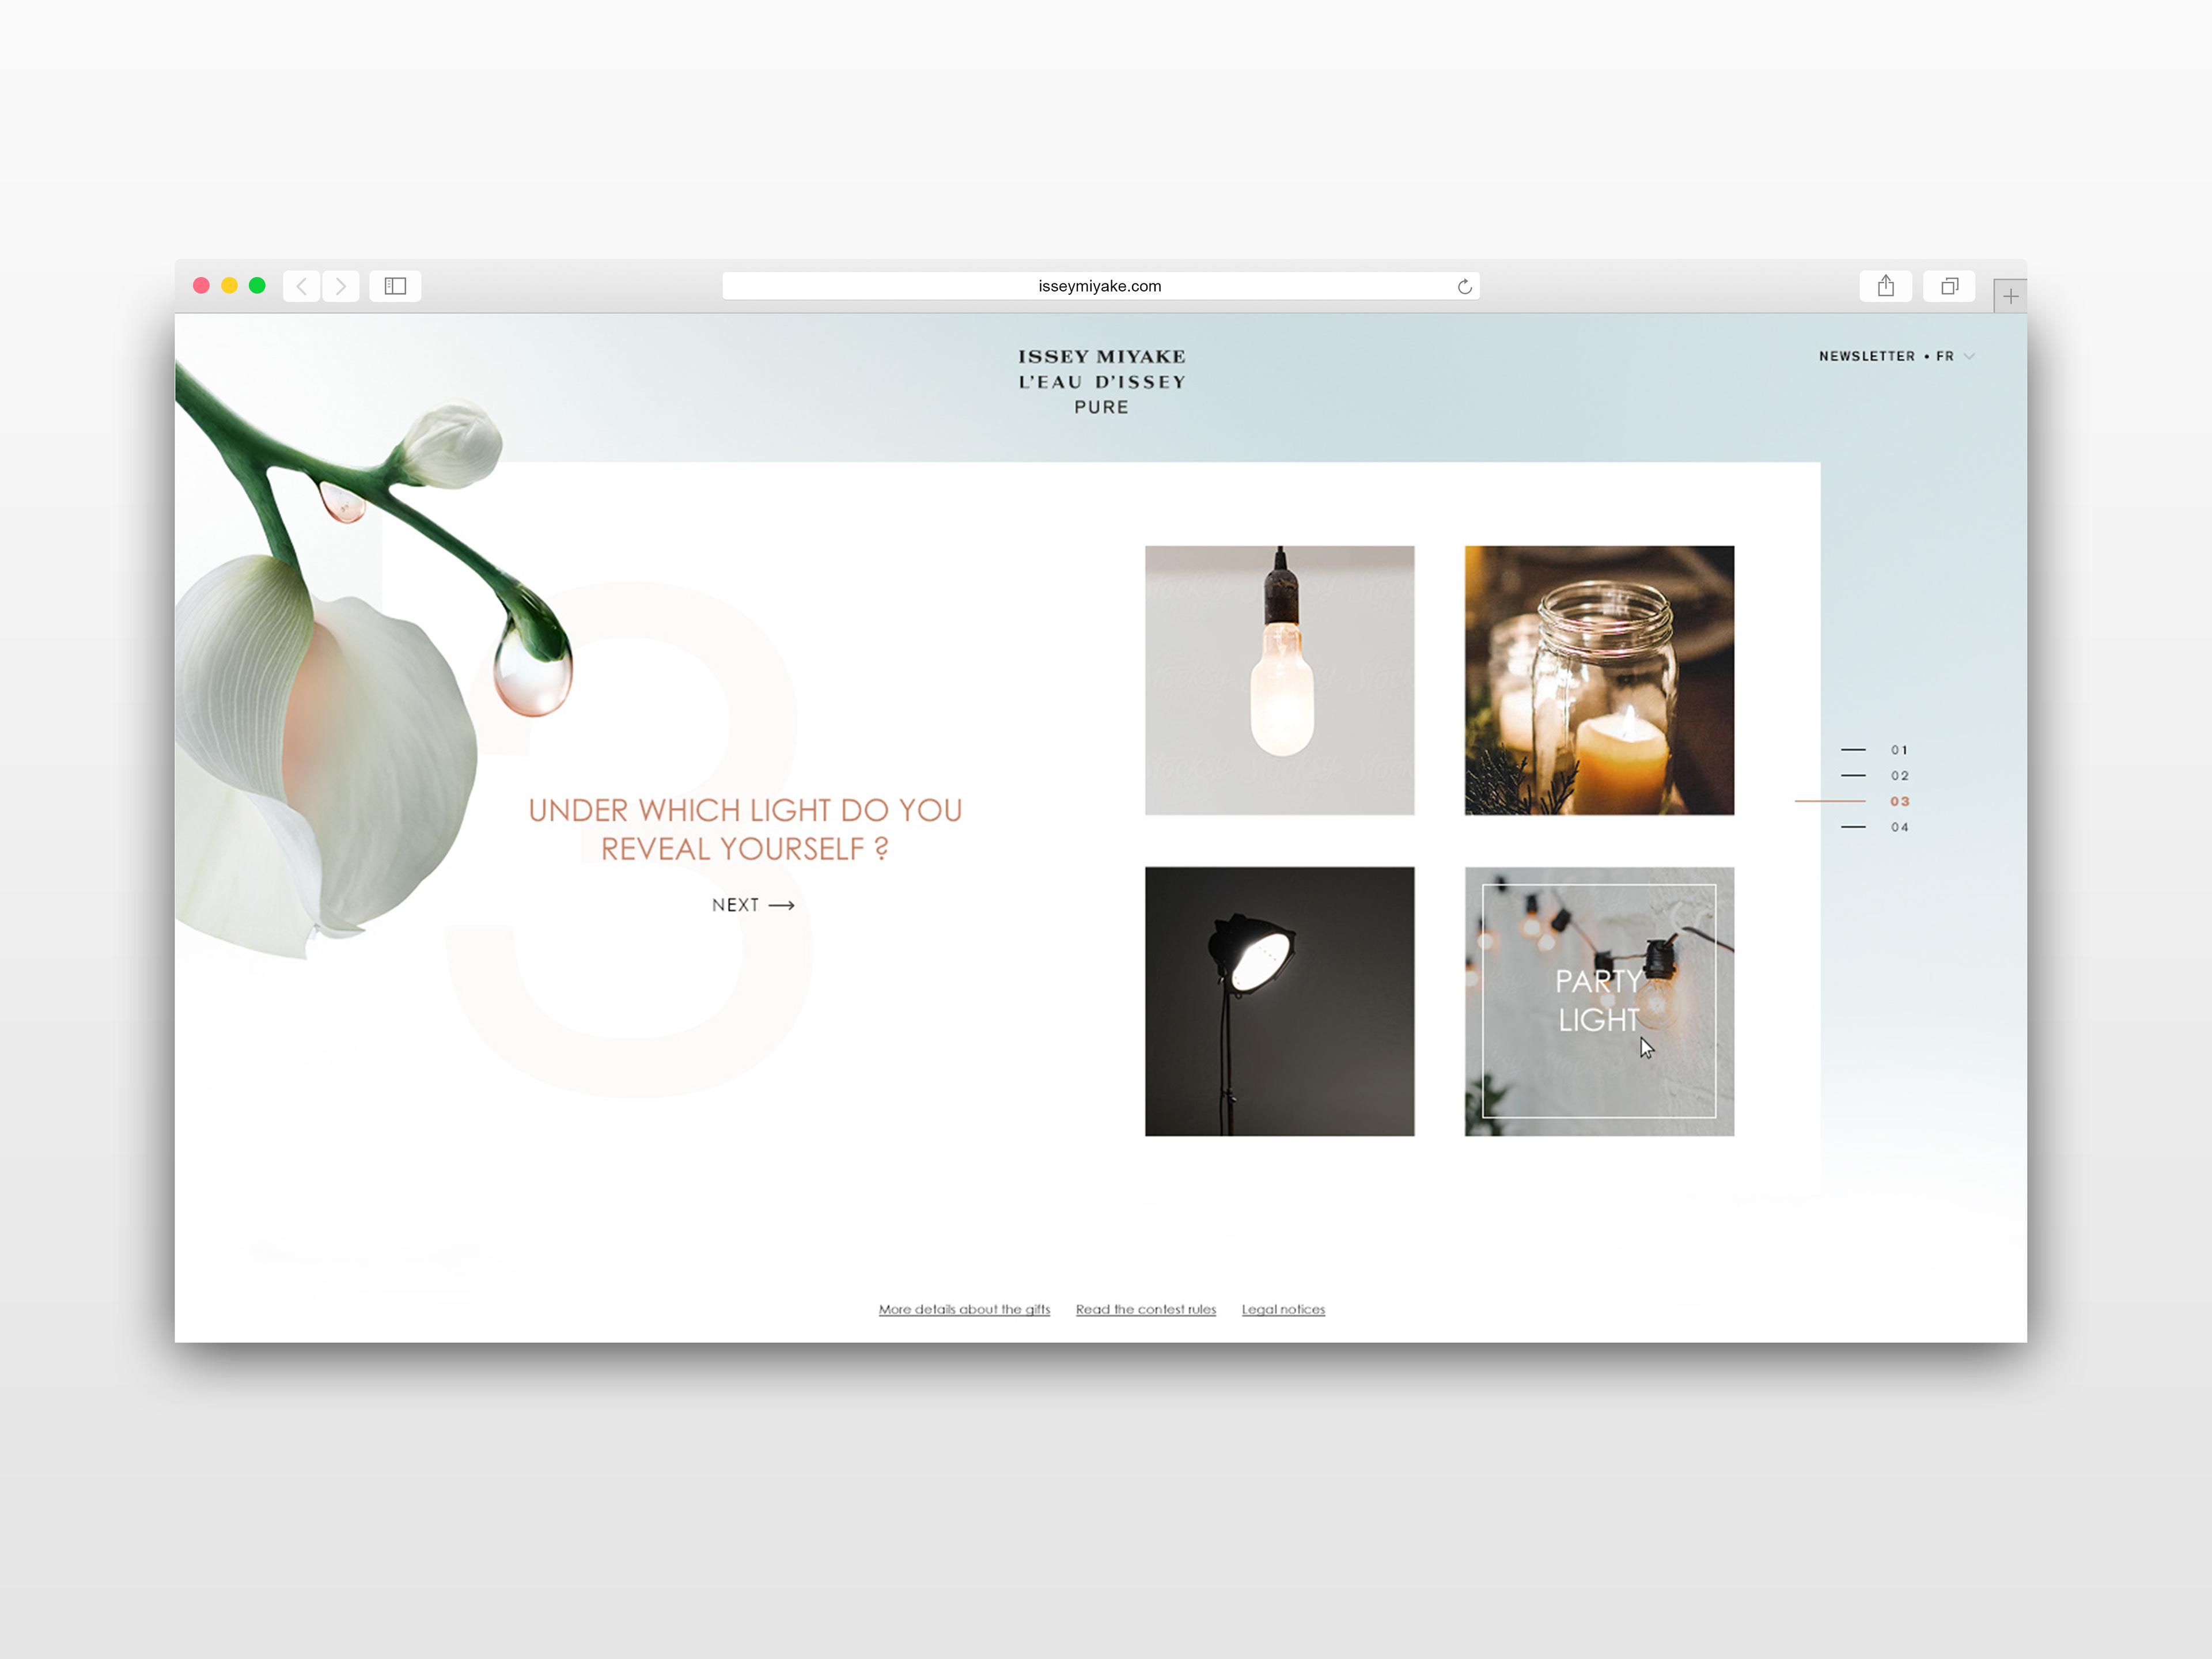Click the browser back arrow button
This screenshot has height=1659, width=2212.
301,286
